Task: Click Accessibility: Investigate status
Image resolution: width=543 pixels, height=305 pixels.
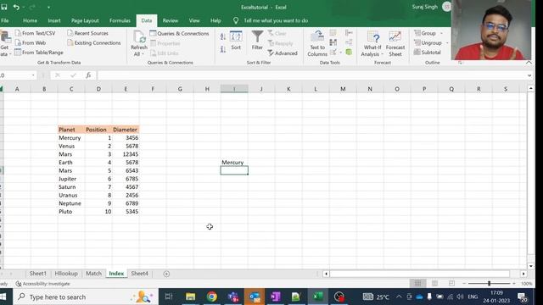Action: [43, 284]
